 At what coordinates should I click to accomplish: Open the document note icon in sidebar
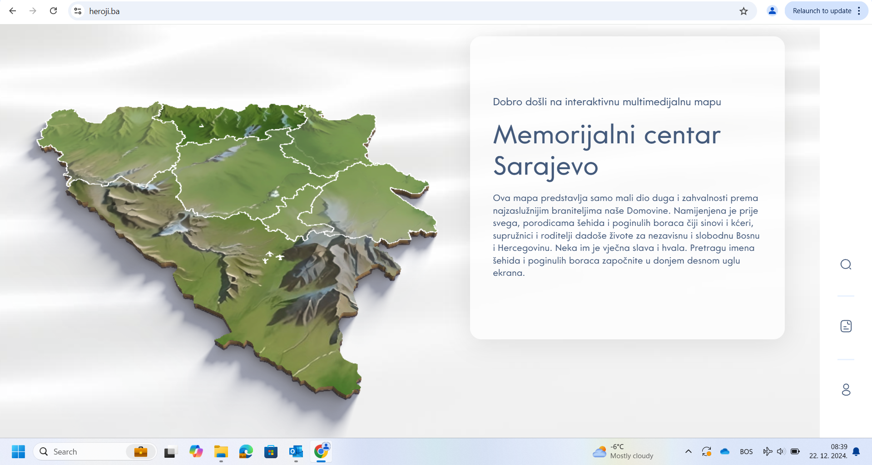(846, 326)
